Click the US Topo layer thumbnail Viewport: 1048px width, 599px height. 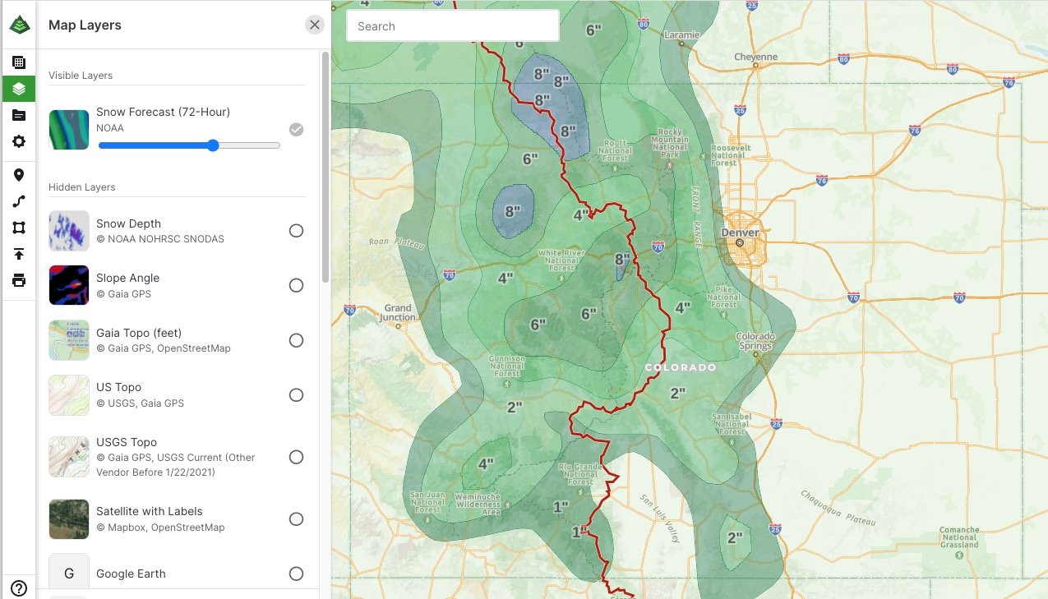click(x=69, y=395)
